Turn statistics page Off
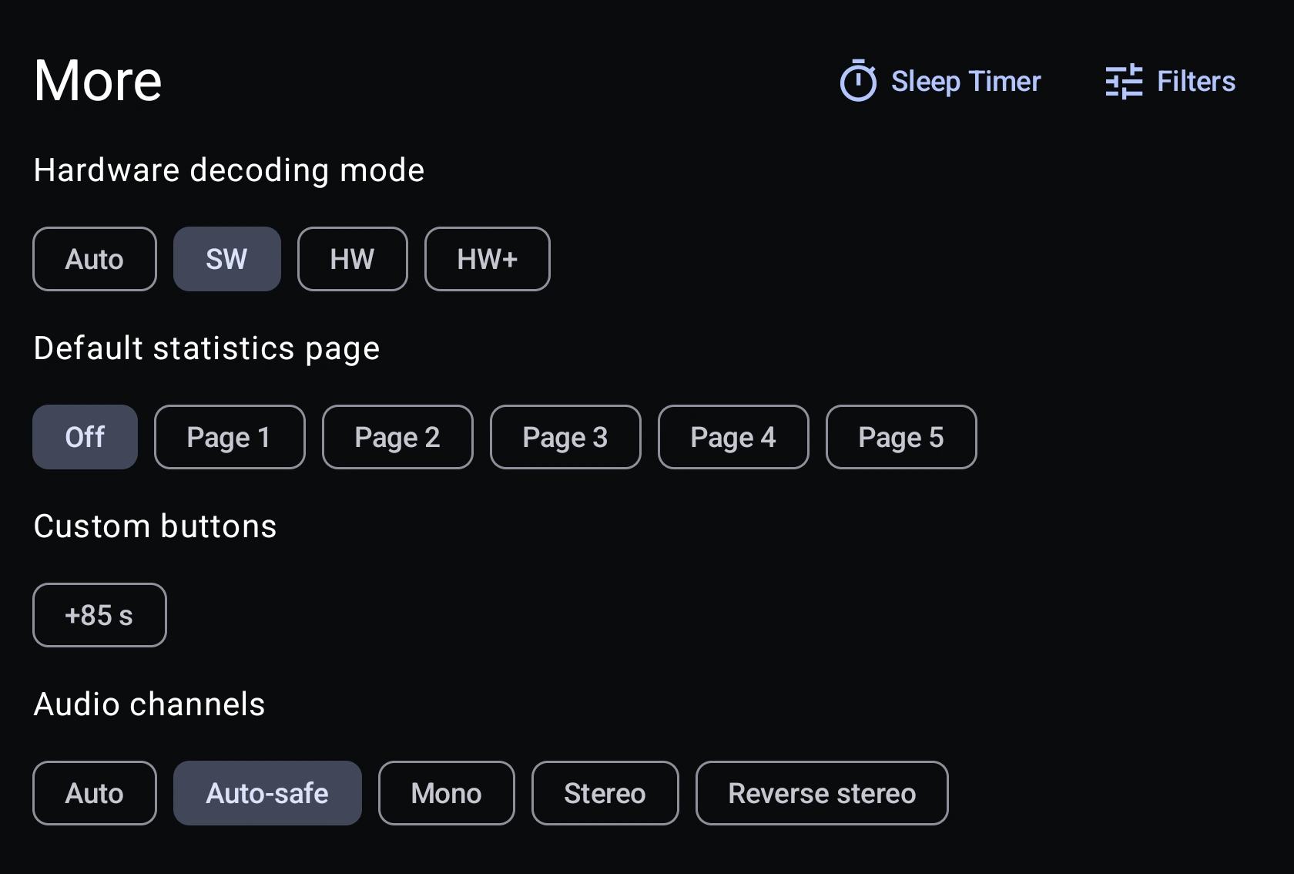 click(x=85, y=437)
